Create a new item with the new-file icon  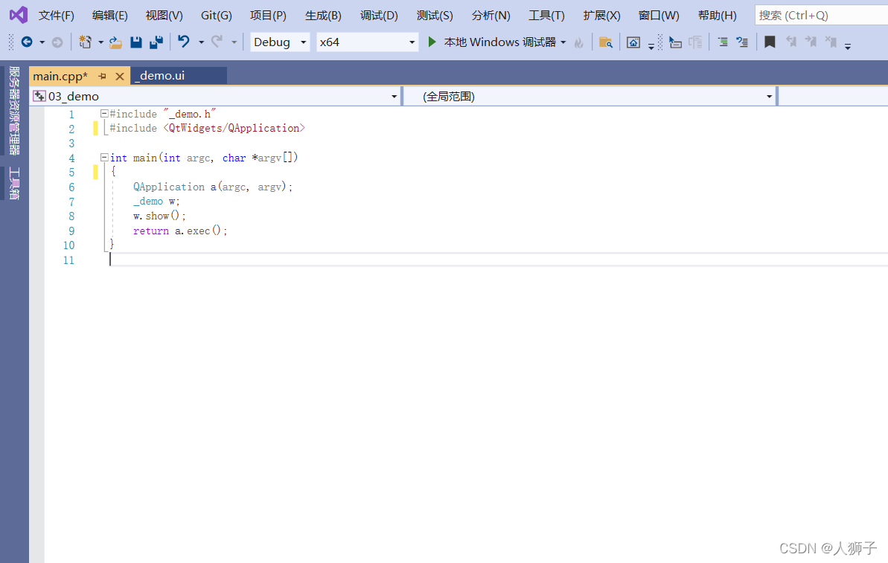click(85, 42)
